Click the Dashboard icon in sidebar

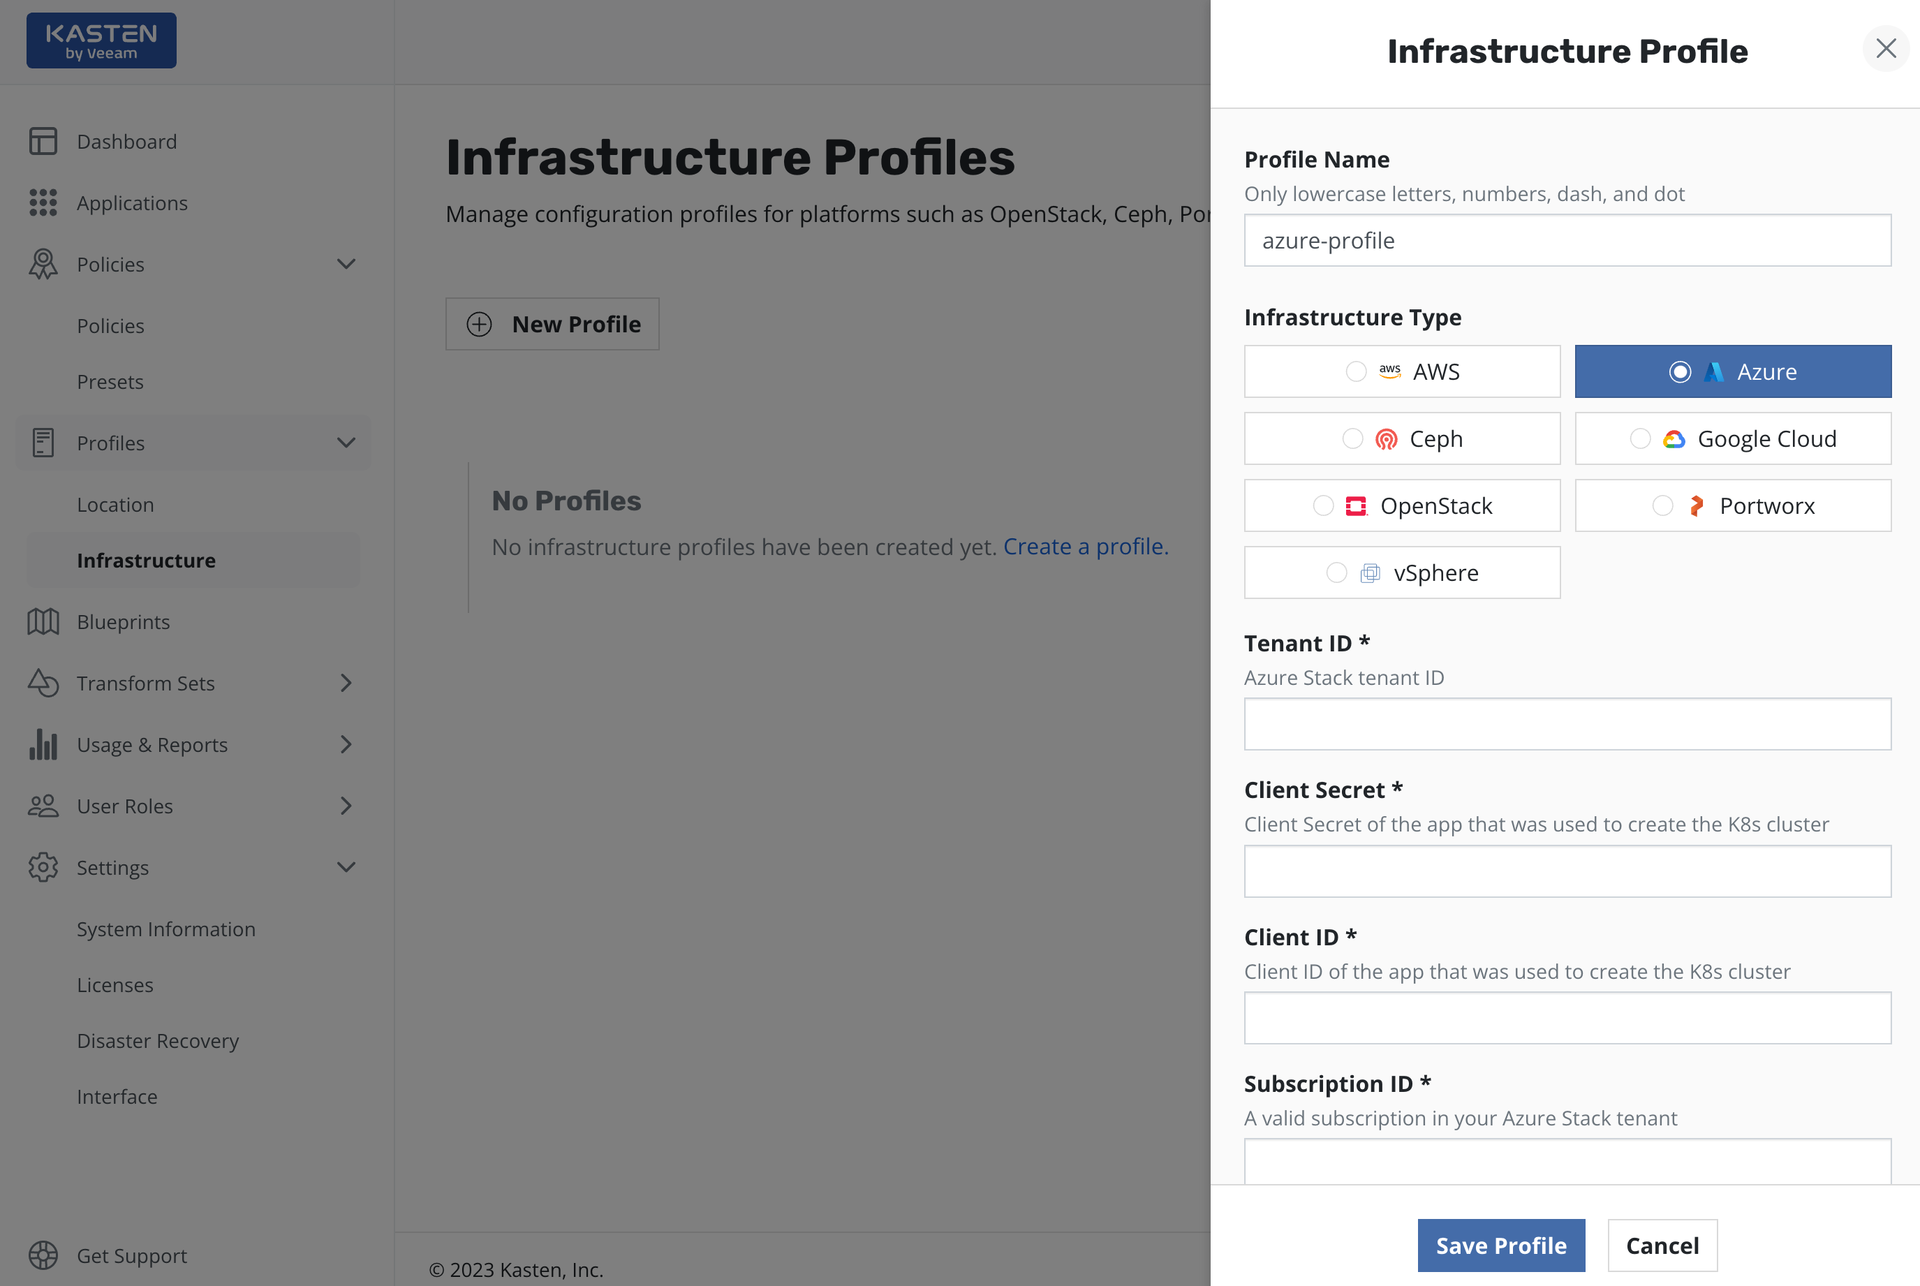click(43, 141)
